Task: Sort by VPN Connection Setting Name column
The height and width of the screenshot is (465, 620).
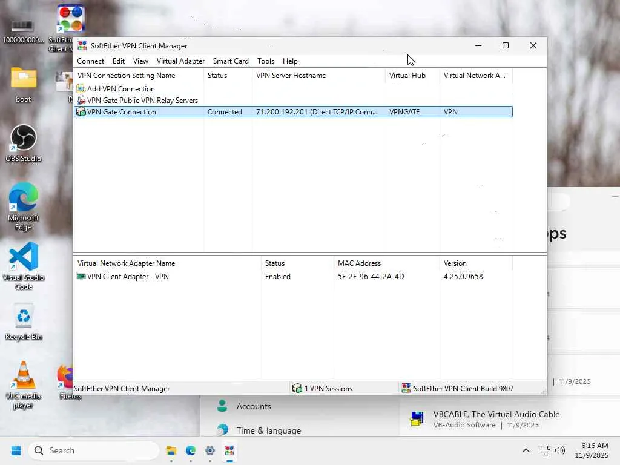Action: (x=139, y=76)
